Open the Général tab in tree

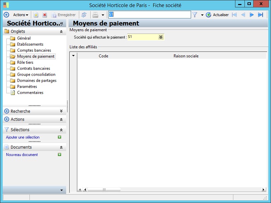tap(24, 38)
